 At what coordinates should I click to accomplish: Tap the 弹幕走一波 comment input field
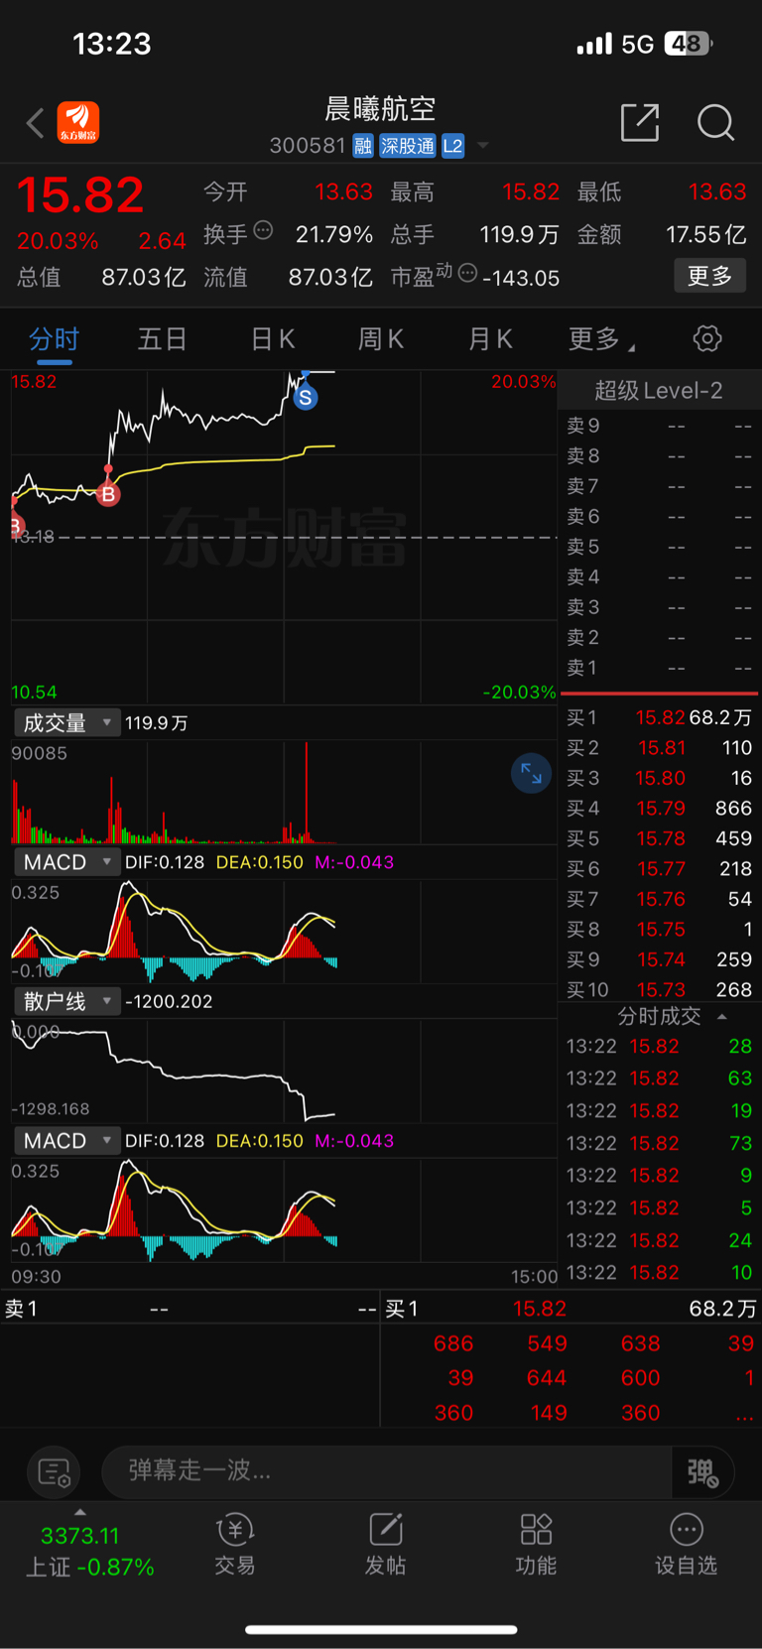(387, 1470)
